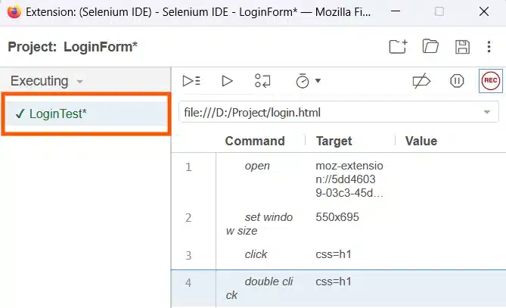Toggle disable breakpoints icon
This screenshot has height=308, width=506.
[421, 81]
